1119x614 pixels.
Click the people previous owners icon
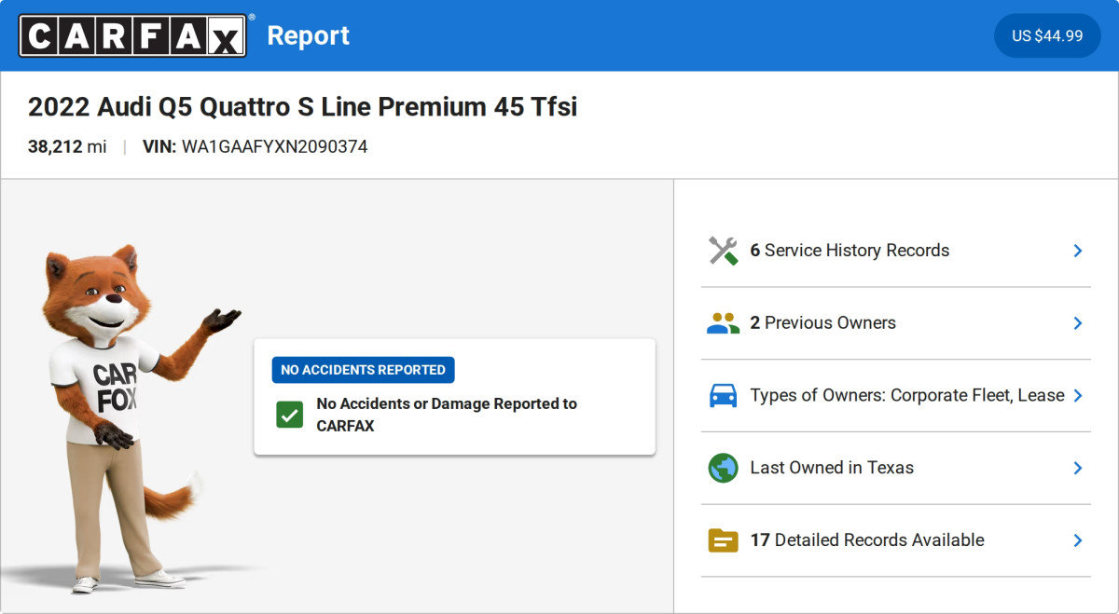723,323
